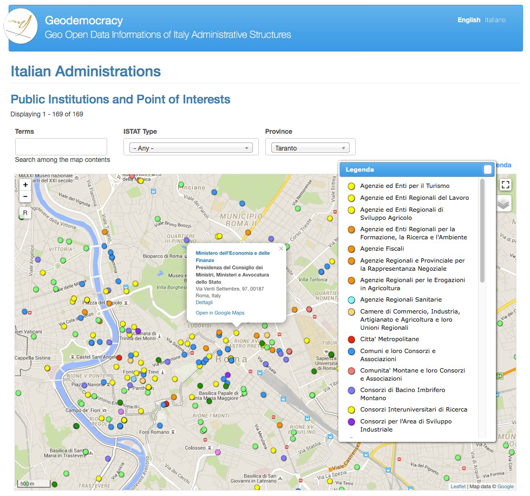Open the map layers control
This screenshot has width=530, height=496.
pyautogui.click(x=503, y=204)
